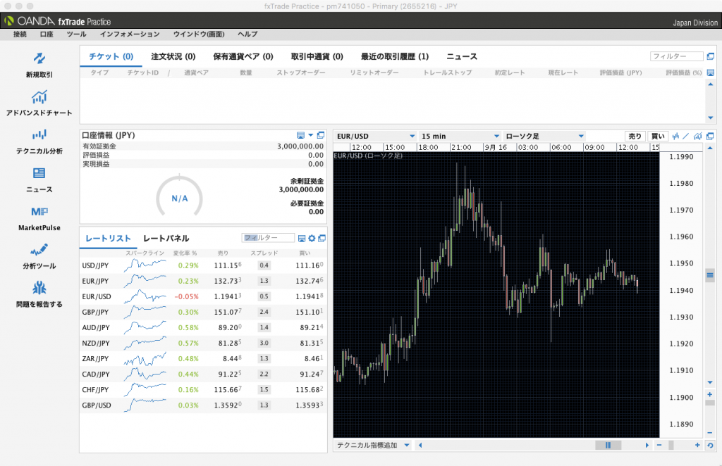This screenshot has height=466, width=722.
Task: Open EUR/USD currency pair dropdown
Action: pos(375,136)
